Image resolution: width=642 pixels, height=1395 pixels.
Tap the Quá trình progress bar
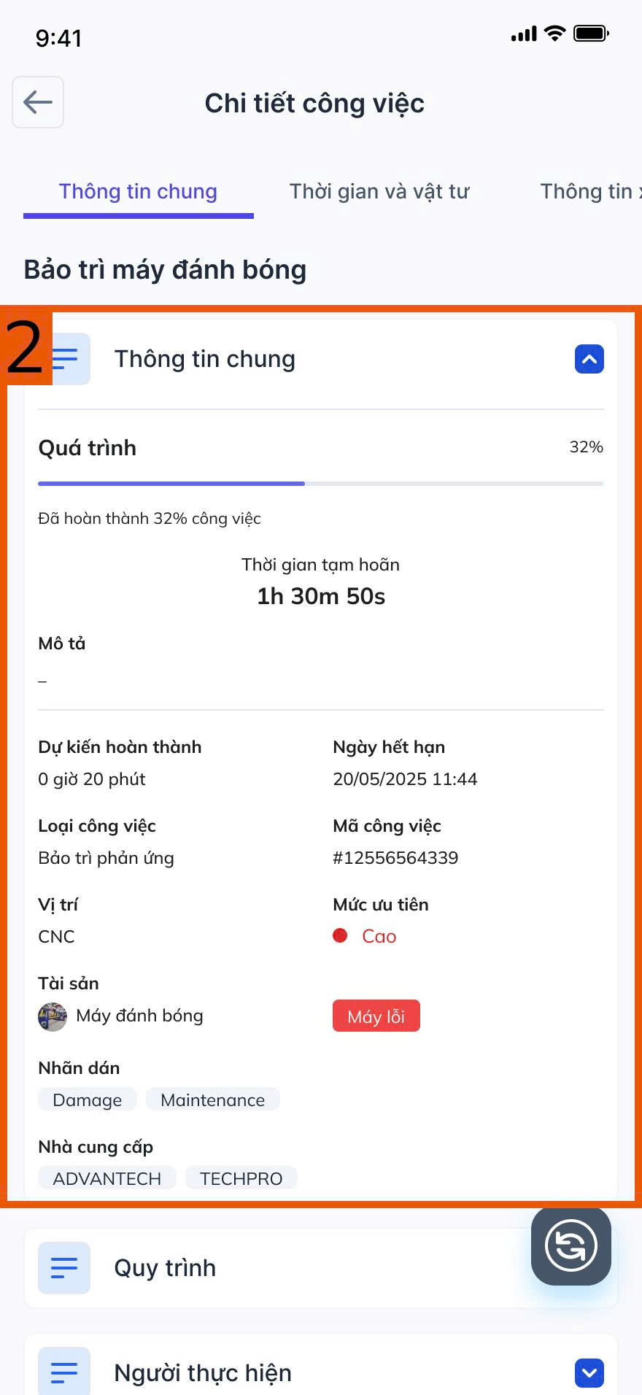320,483
